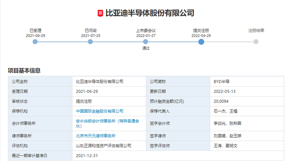
Task: Click the 李剑光, 张羚晖 value cell
Action: coord(247,124)
